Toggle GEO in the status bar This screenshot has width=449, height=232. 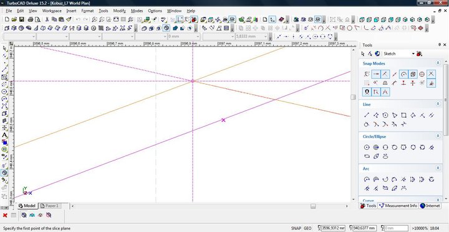point(307,228)
